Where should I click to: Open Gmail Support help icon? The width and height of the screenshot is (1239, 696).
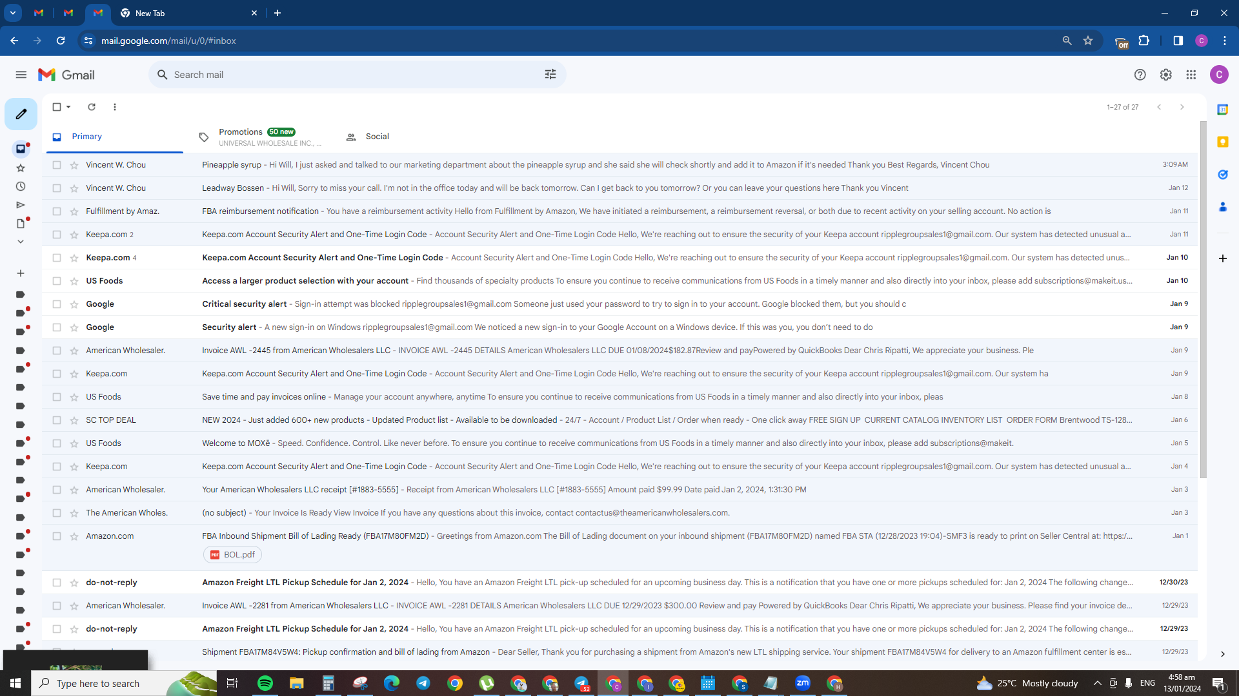click(1140, 75)
